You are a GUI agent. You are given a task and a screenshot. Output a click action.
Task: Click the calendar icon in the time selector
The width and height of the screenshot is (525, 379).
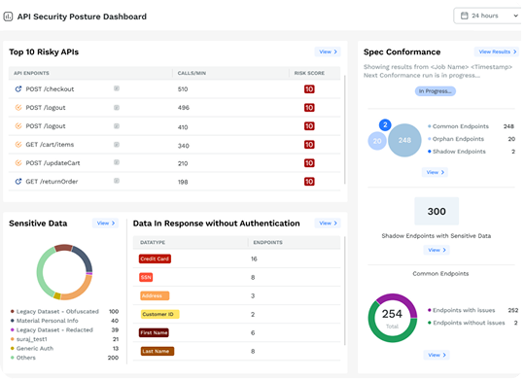[464, 16]
